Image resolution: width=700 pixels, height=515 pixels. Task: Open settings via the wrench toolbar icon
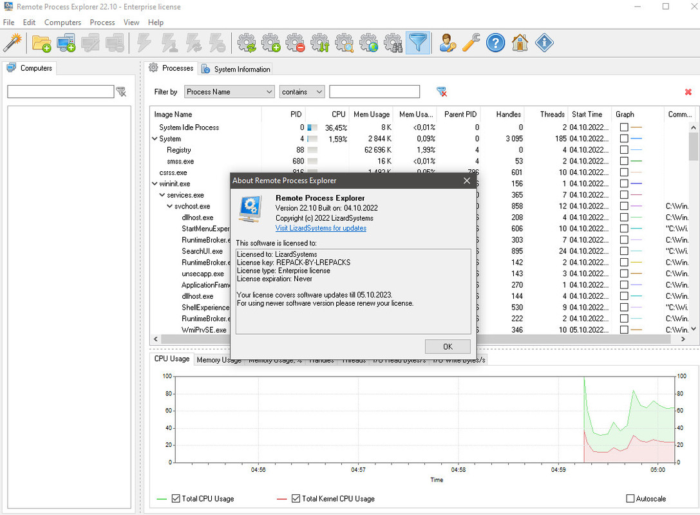pos(471,43)
